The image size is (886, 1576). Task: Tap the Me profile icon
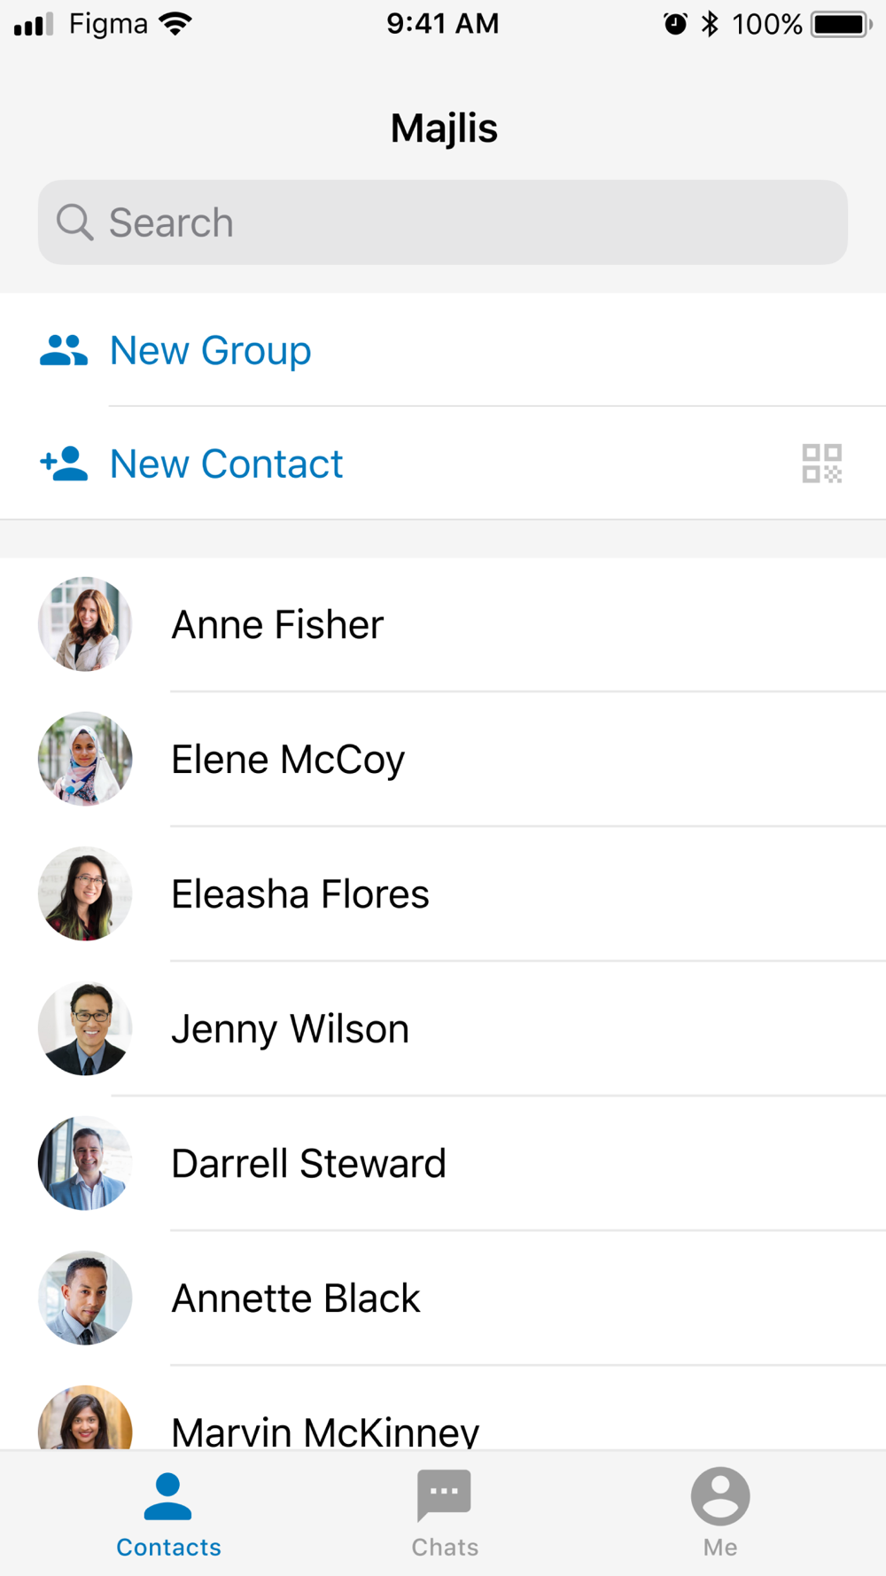[x=720, y=1495]
